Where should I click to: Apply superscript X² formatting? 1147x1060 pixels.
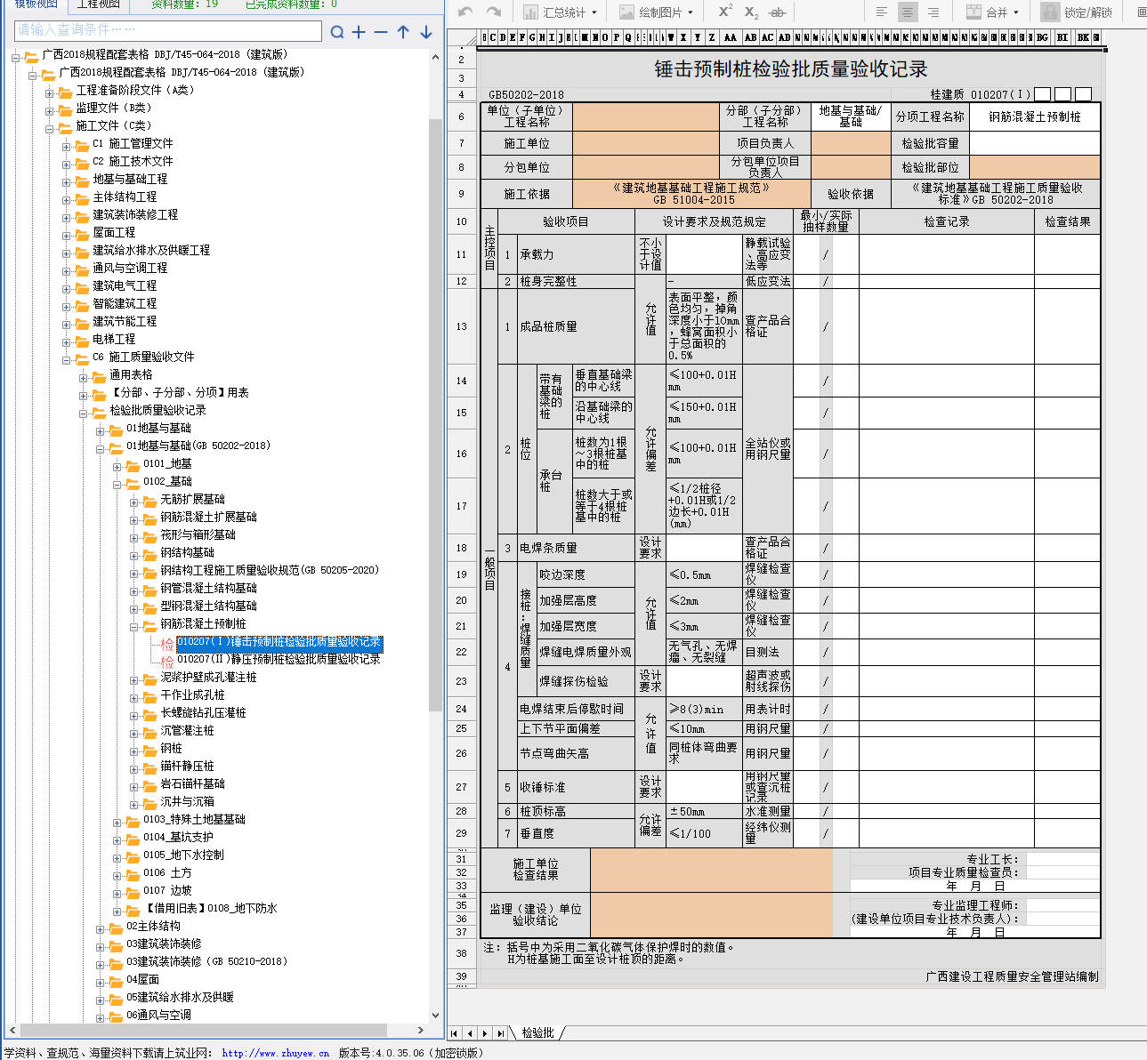725,12
